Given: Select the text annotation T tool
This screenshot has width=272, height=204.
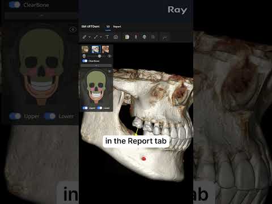Looking at the screenshot, I should click(x=107, y=37).
